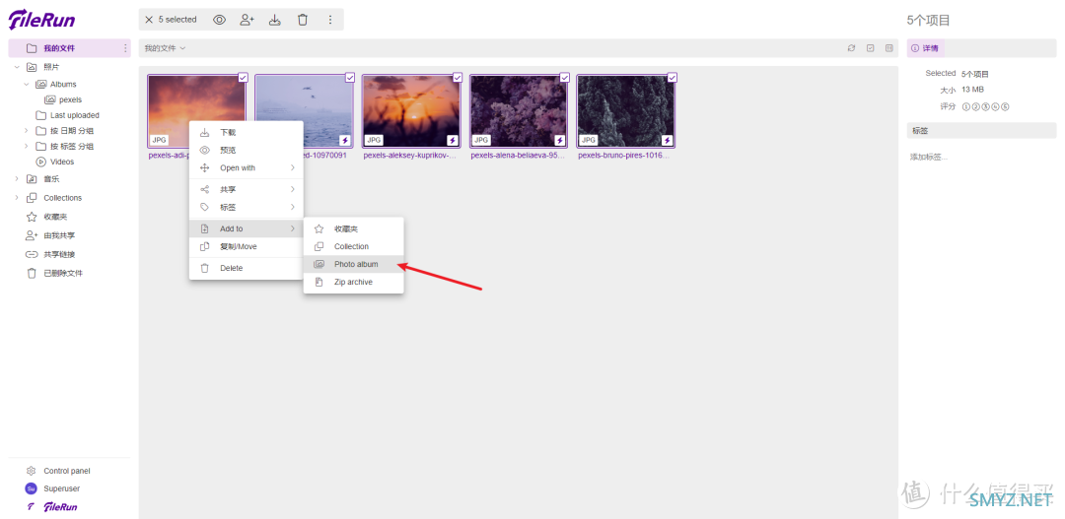Uncheck the 10970091 image checkbox
Screen dimensions: 1065x519
(x=350, y=78)
